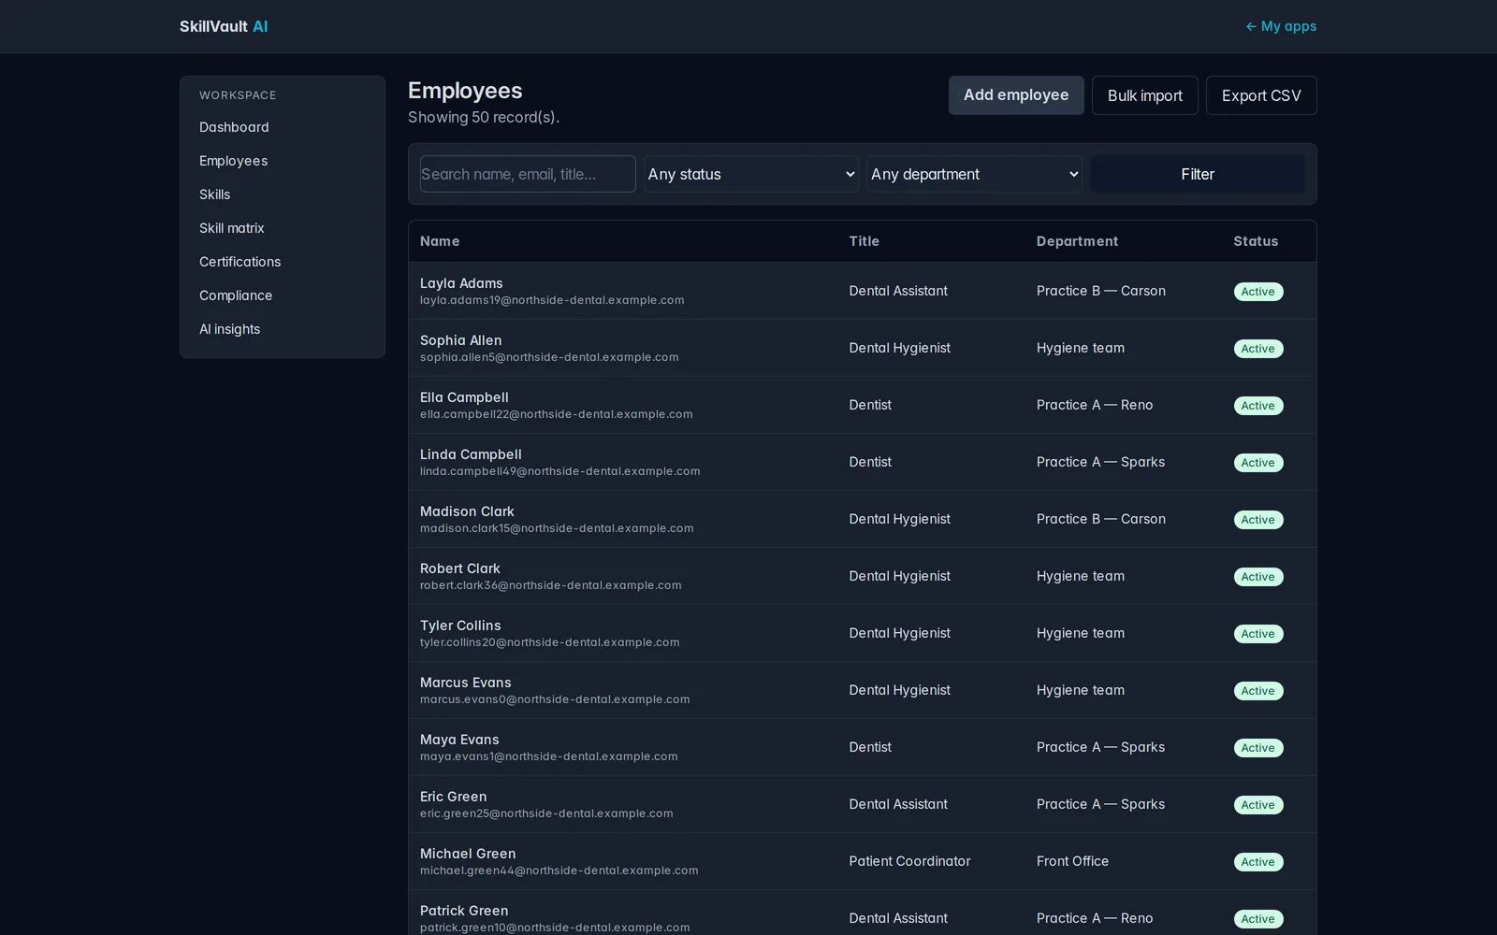
Task: Select the Madison Clark name
Action: click(467, 511)
